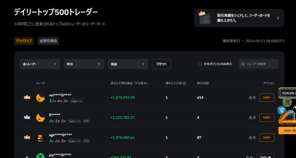
Task: Click the 12w 6B 3M streak stats
Action: pyautogui.click(x=58, y=101)
